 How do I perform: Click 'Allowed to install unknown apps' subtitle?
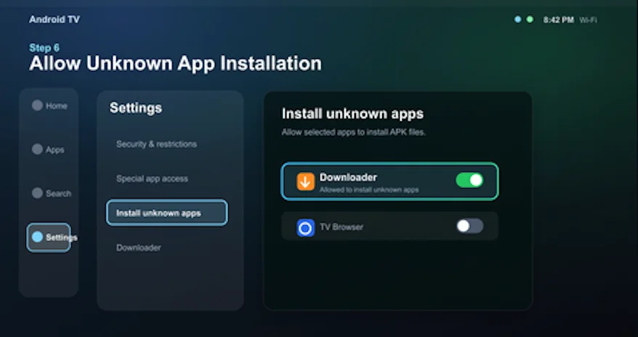[x=369, y=190]
